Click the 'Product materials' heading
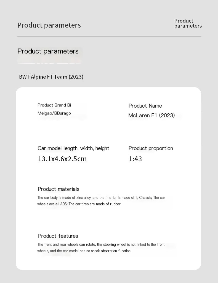This screenshot has width=218, height=283. [x=59, y=189]
